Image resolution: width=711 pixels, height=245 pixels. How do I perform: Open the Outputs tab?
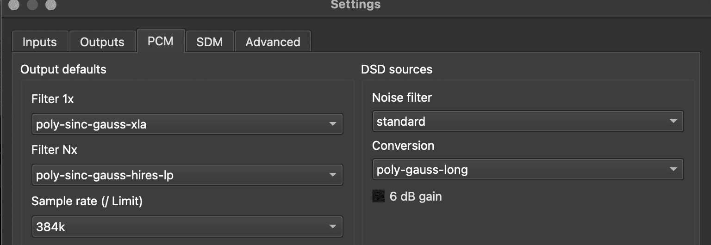(x=102, y=42)
